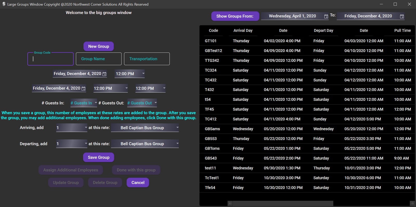
Task: Open calendar icon beside the second Friday, December 4 date
Action: tap(83, 89)
